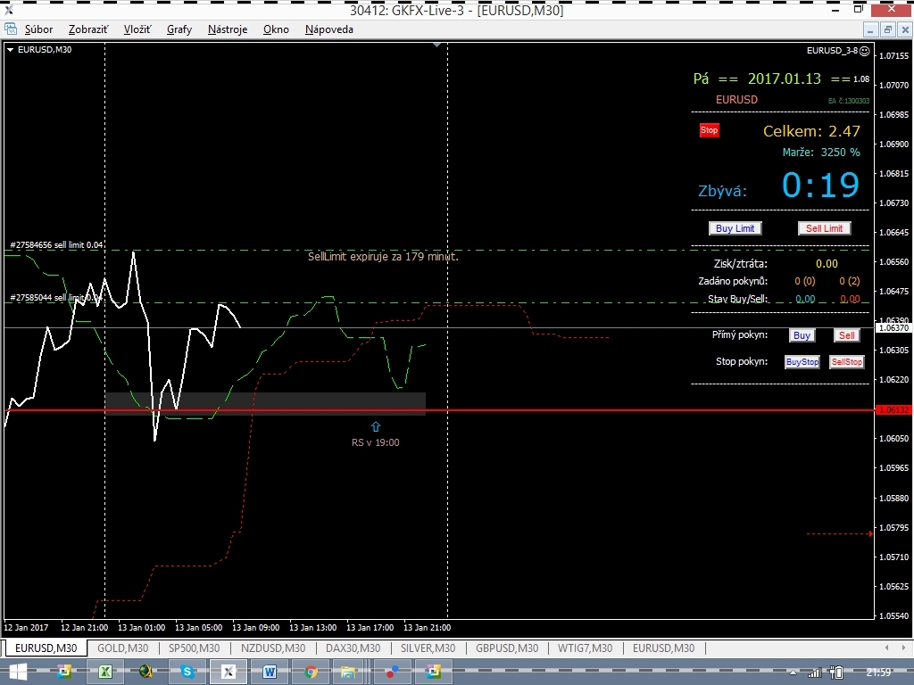Open the red and blue dots taskbar app

(x=392, y=673)
